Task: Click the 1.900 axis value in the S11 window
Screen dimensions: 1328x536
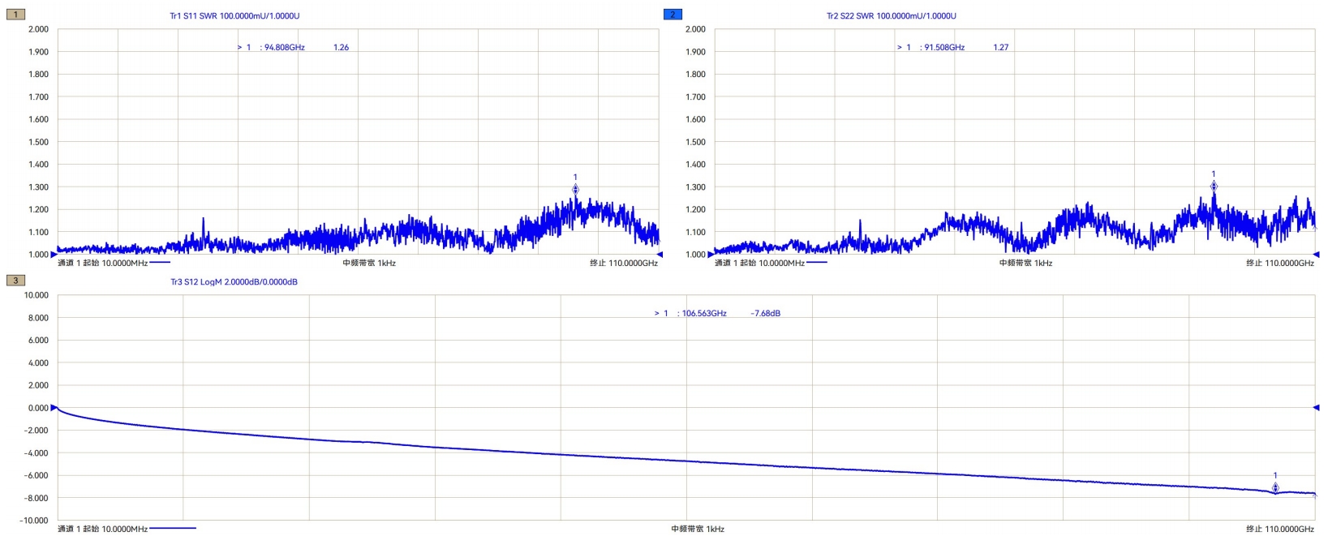Action: tap(39, 52)
